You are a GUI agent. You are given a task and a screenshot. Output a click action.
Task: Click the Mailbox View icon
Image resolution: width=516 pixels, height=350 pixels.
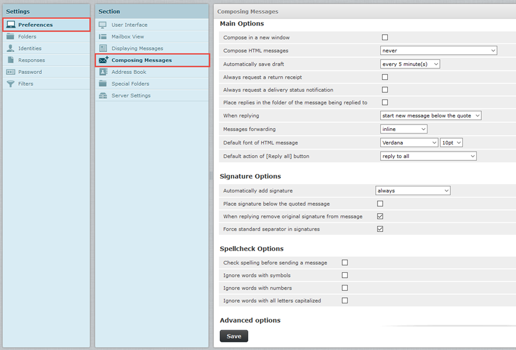click(x=103, y=36)
